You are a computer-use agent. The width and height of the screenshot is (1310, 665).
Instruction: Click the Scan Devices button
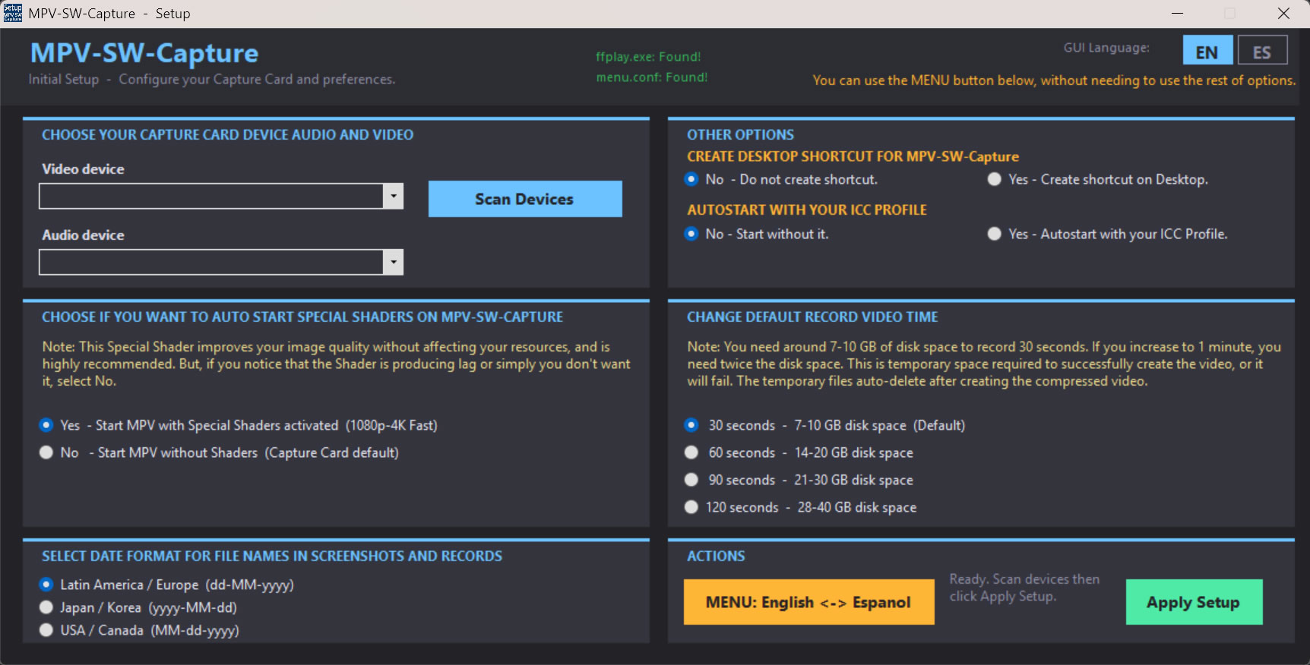point(525,199)
